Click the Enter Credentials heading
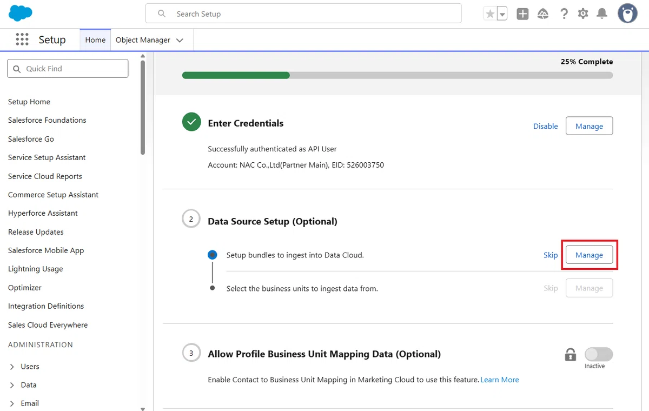 click(x=246, y=123)
